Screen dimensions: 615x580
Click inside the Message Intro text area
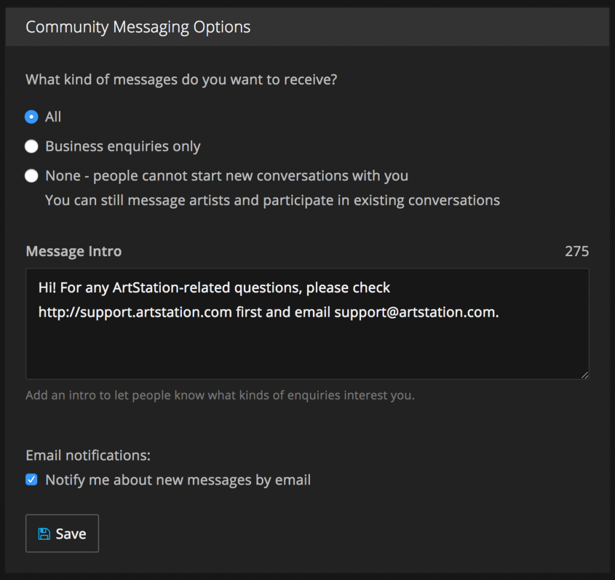[307, 349]
